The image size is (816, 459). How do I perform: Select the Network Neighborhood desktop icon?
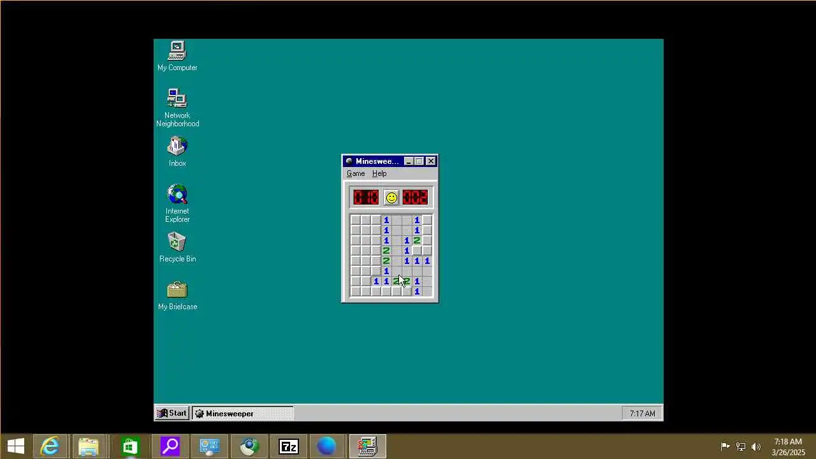(177, 108)
